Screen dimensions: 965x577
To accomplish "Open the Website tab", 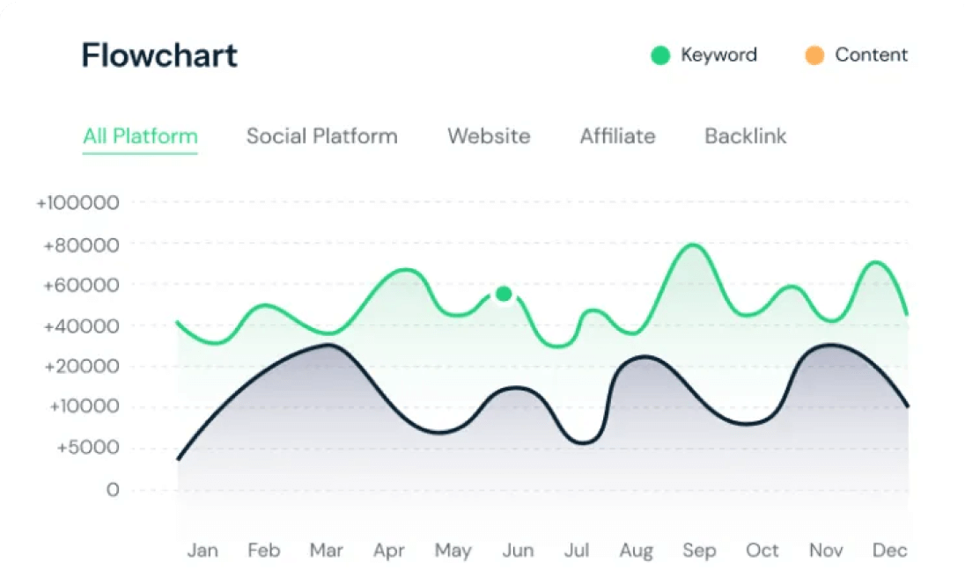I will pos(489,136).
